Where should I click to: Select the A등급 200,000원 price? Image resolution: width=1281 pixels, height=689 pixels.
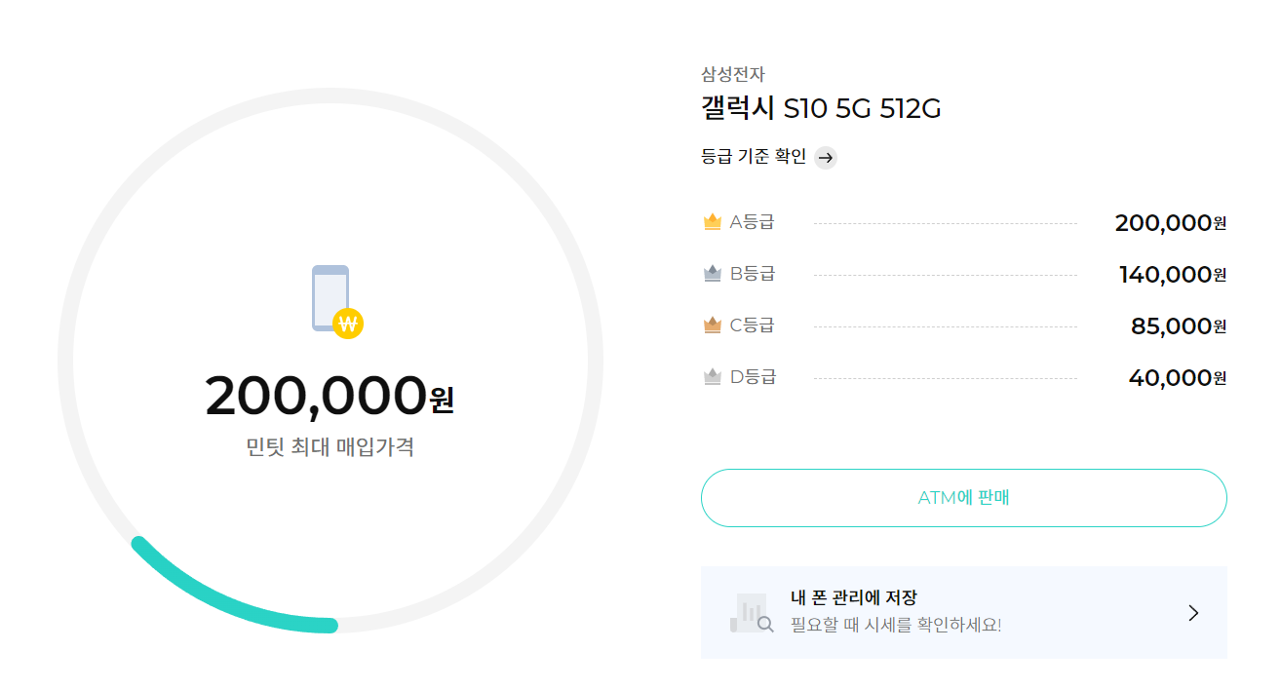pos(1170,223)
